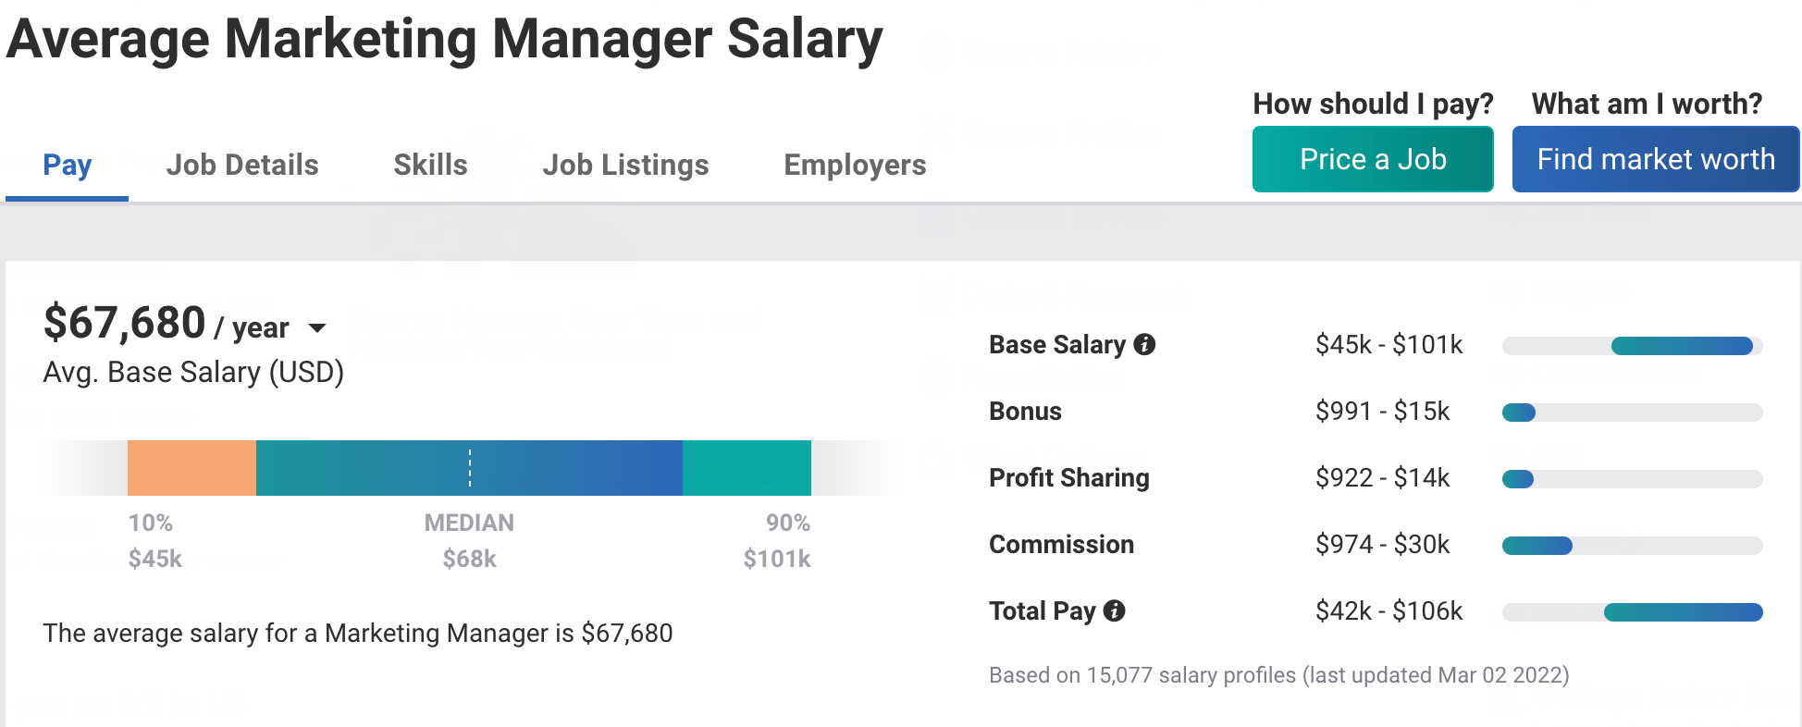The width and height of the screenshot is (1802, 727).
Task: Expand the per year pay period dropdown
Action: (317, 328)
